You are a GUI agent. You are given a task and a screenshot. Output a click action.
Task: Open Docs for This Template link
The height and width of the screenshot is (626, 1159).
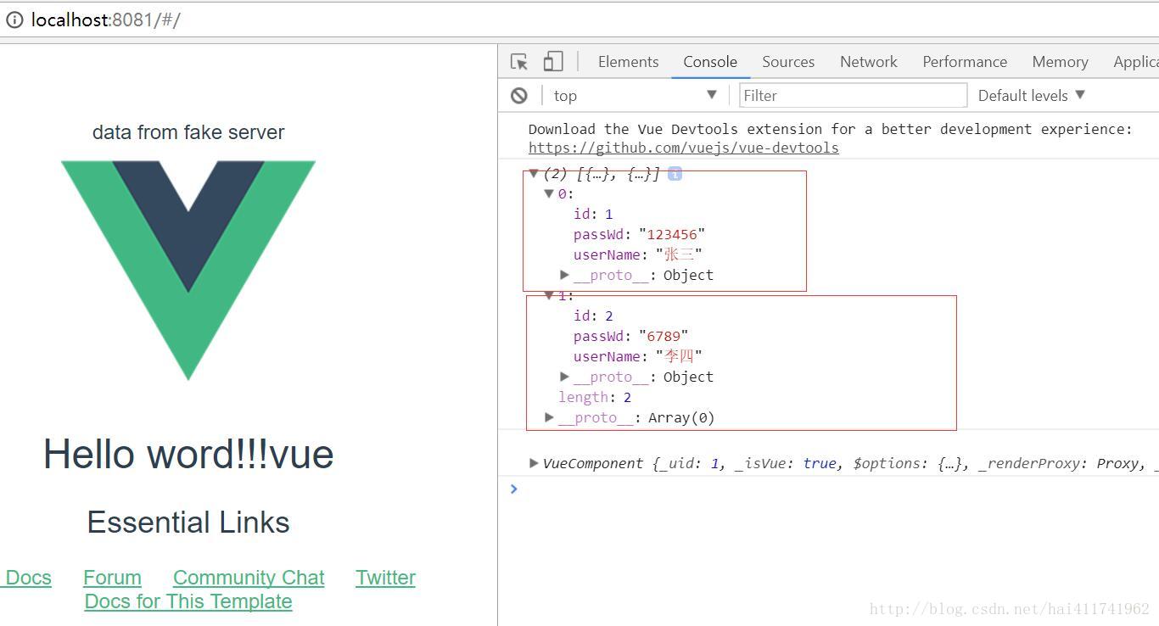tap(188, 601)
